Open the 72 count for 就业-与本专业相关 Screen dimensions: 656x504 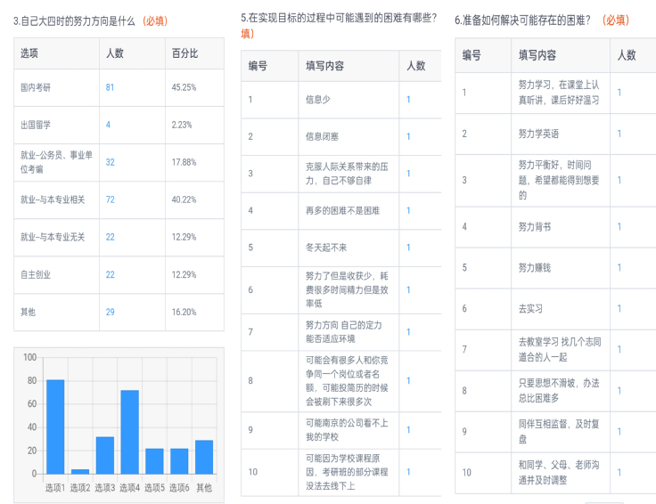pyautogui.click(x=110, y=199)
